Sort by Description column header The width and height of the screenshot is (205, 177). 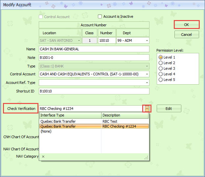[x=125, y=115]
